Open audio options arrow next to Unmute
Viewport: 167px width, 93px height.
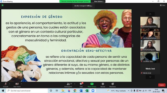tap(10, 84)
